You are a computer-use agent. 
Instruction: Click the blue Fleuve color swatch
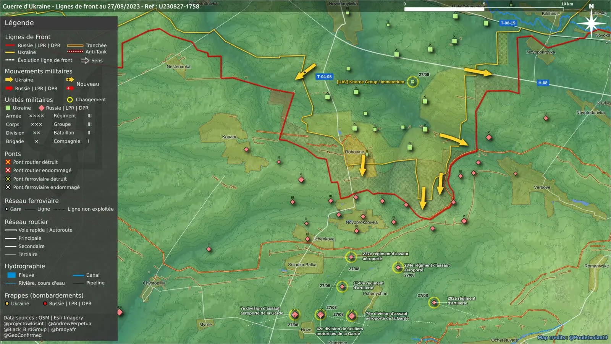point(11,275)
